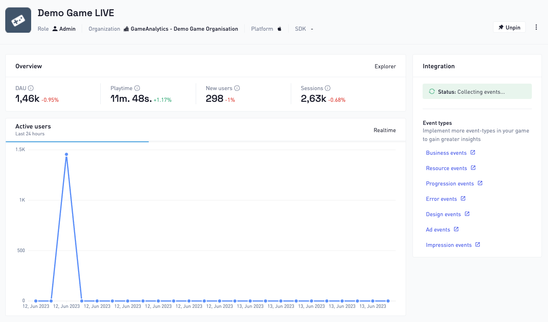Viewport: 548px width, 322px height.
Task: Click external link icon beside Progression events
Action: pyautogui.click(x=480, y=183)
